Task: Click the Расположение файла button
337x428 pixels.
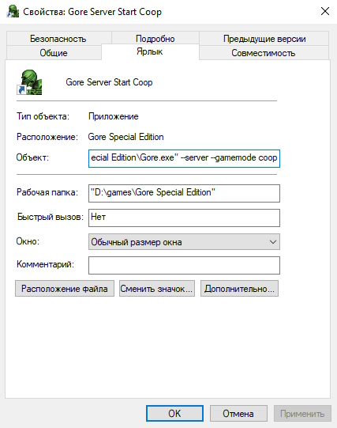Action: coord(65,289)
